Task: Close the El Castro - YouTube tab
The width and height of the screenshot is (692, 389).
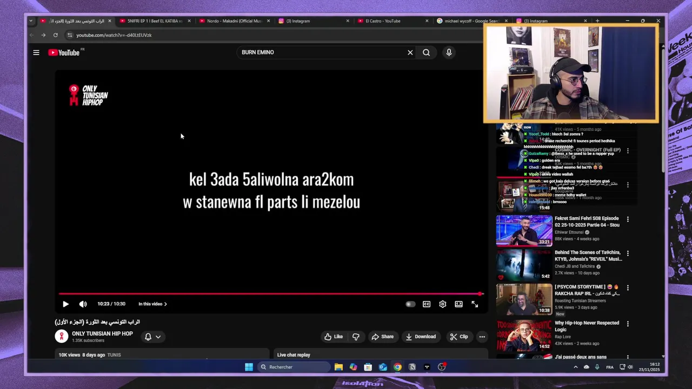Action: point(427,21)
